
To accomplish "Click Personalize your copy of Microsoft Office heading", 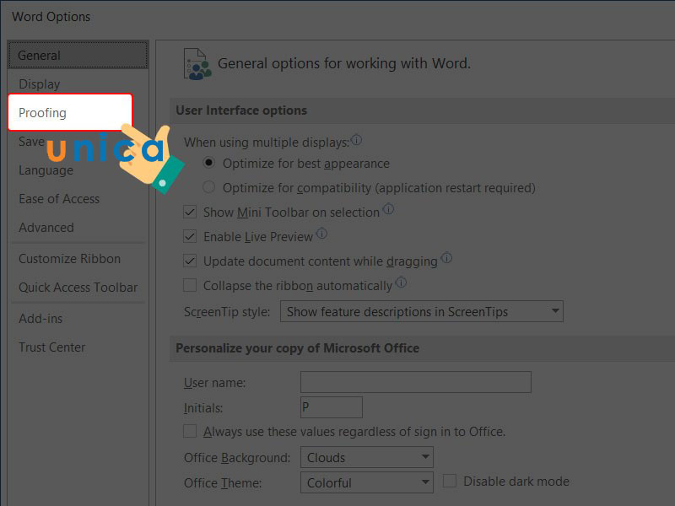I will tap(298, 347).
